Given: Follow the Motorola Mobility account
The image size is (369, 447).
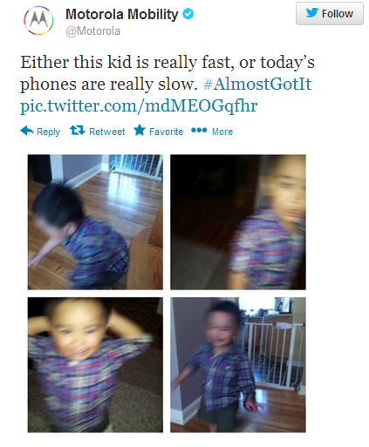Looking at the screenshot, I should (x=330, y=13).
